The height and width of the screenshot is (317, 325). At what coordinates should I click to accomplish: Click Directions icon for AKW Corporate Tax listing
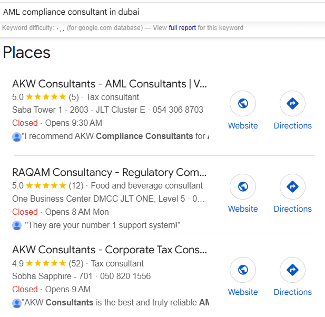click(x=292, y=270)
